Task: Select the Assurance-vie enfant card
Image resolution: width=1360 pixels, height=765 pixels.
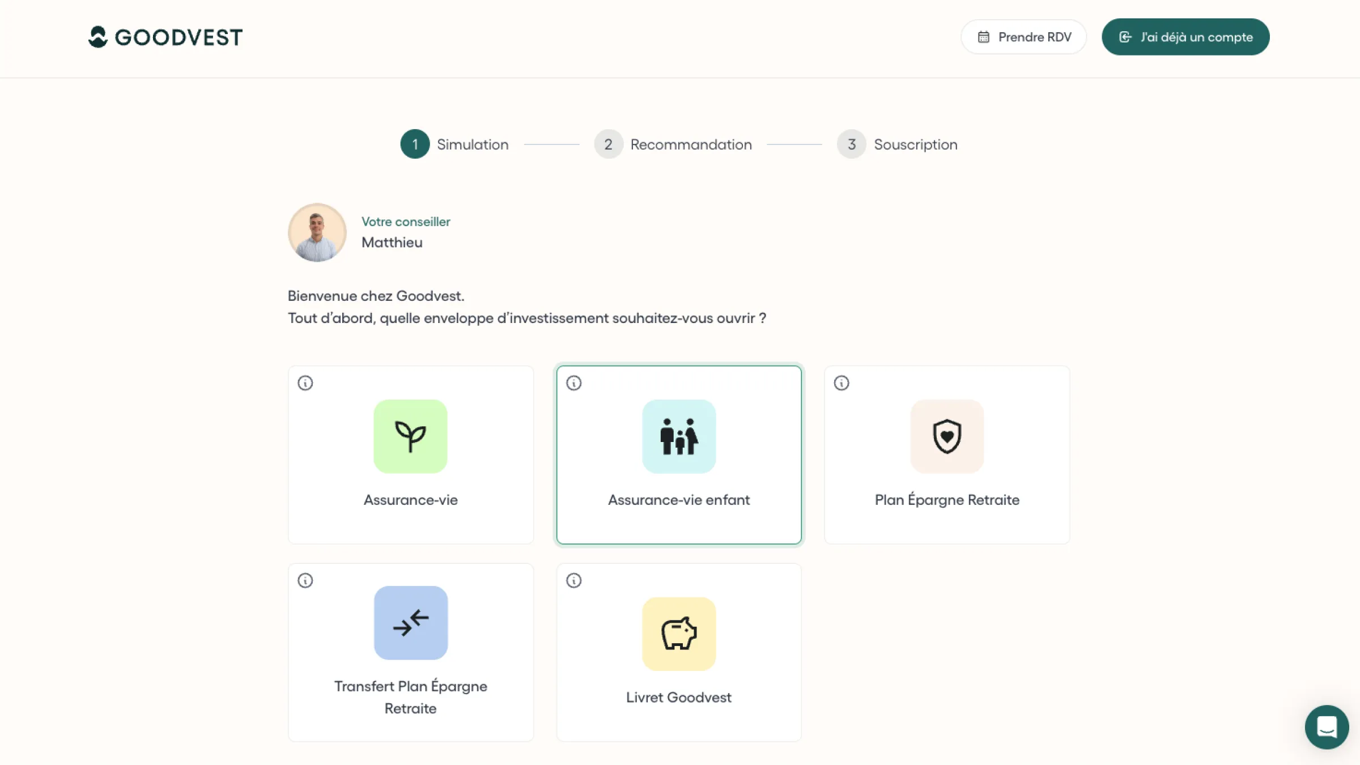Action: pyautogui.click(x=678, y=454)
